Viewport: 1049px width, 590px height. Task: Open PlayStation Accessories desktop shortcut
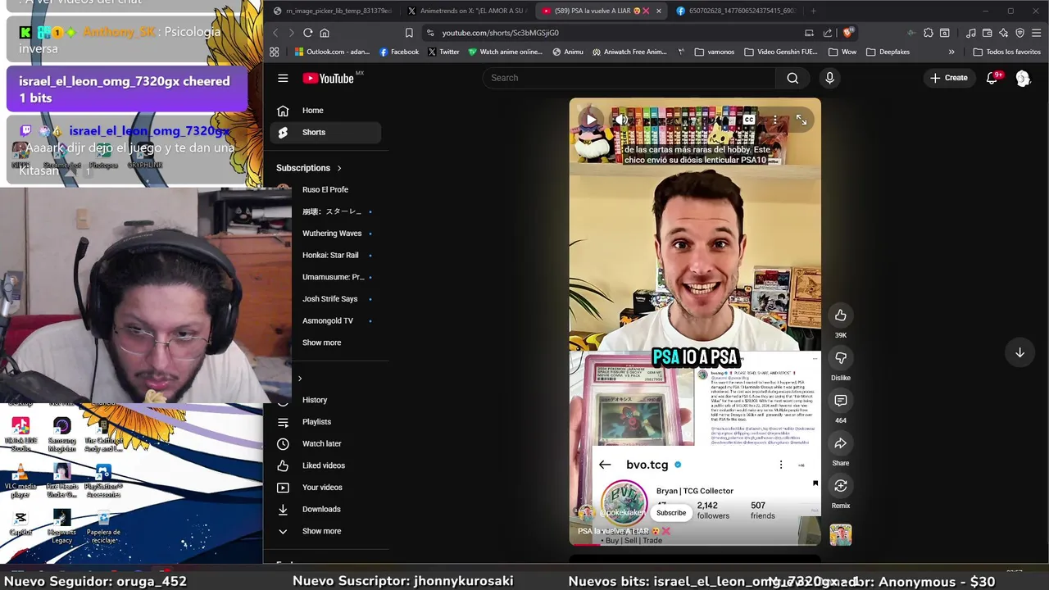(103, 481)
